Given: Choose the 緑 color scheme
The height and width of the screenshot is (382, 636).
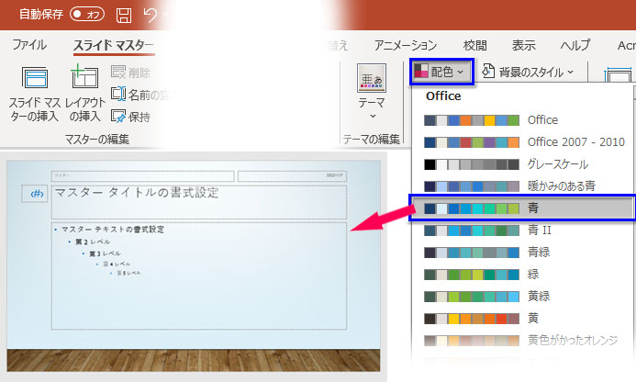Looking at the screenshot, I should (x=523, y=274).
